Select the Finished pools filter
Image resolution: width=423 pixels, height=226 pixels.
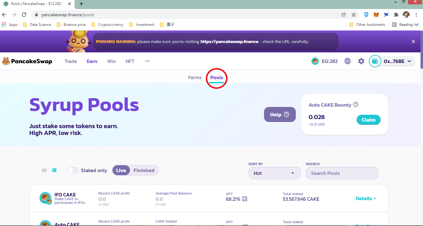coord(144,170)
